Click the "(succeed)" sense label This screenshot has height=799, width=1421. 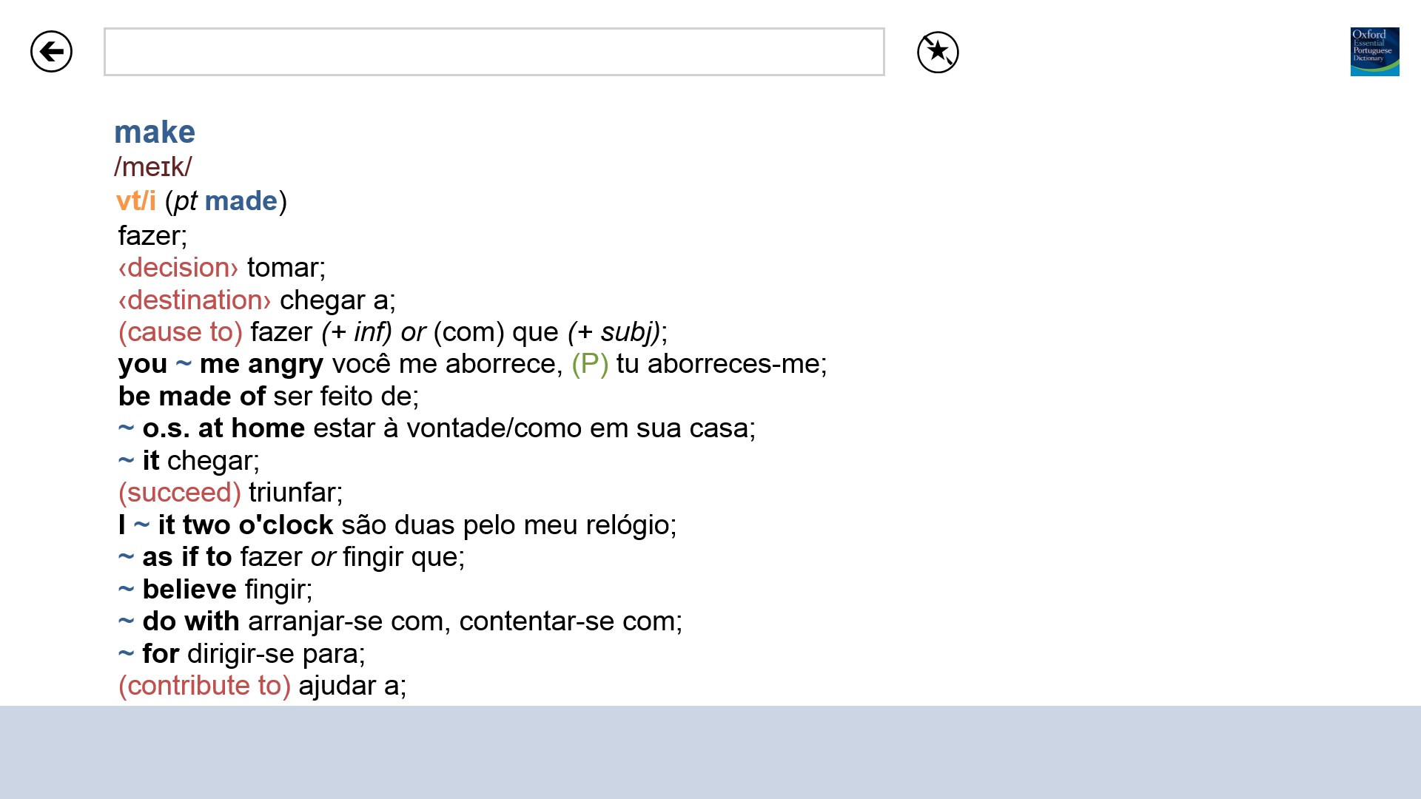[180, 493]
